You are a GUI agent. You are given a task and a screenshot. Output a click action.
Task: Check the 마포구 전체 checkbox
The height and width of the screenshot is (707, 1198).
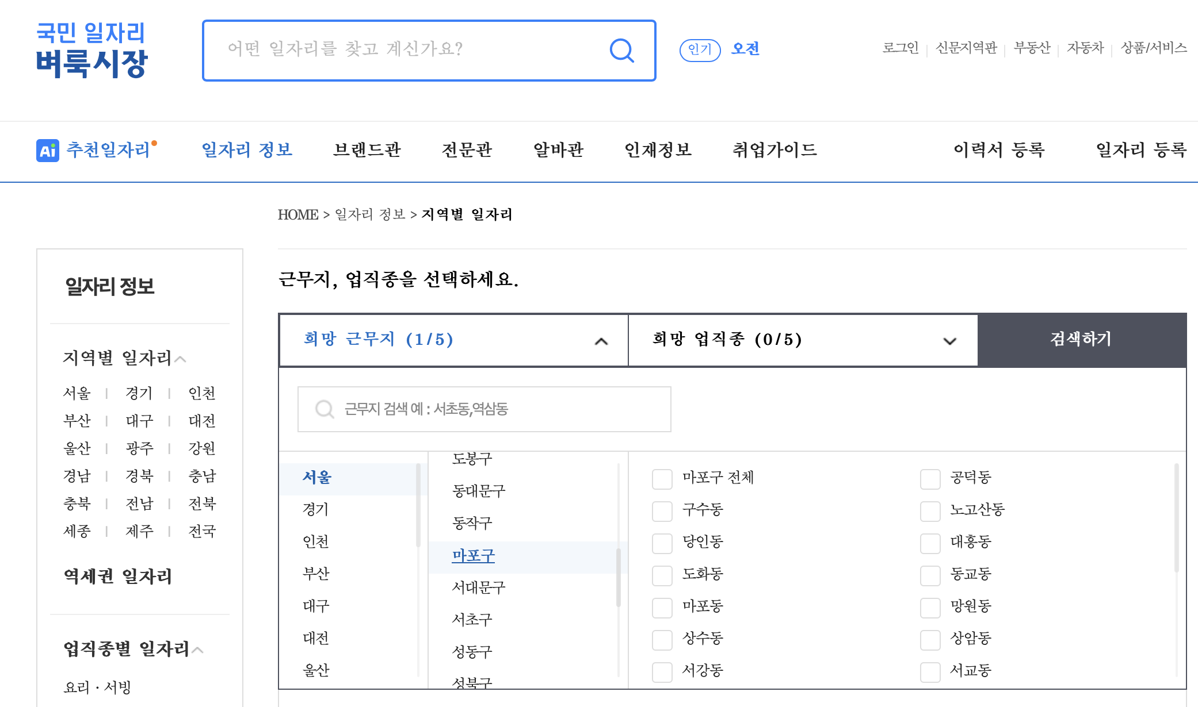662,479
